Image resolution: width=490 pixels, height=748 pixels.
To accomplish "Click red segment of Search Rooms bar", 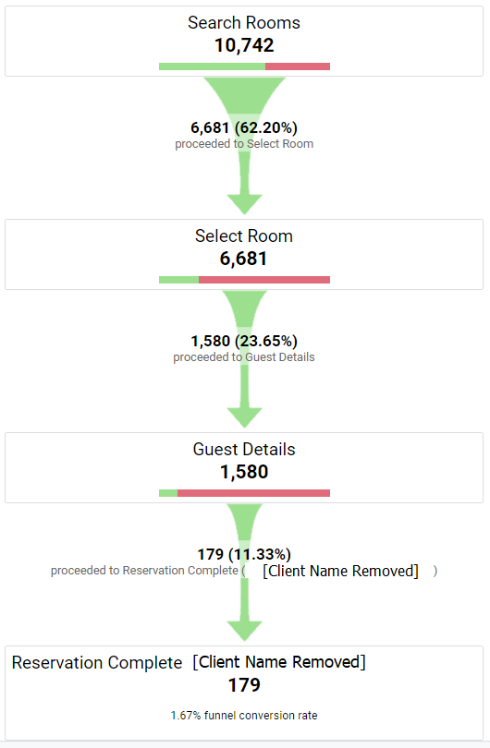I will (298, 66).
